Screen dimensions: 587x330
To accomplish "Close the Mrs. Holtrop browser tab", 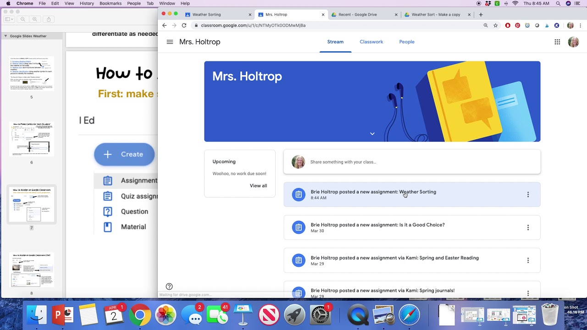I will click(323, 15).
